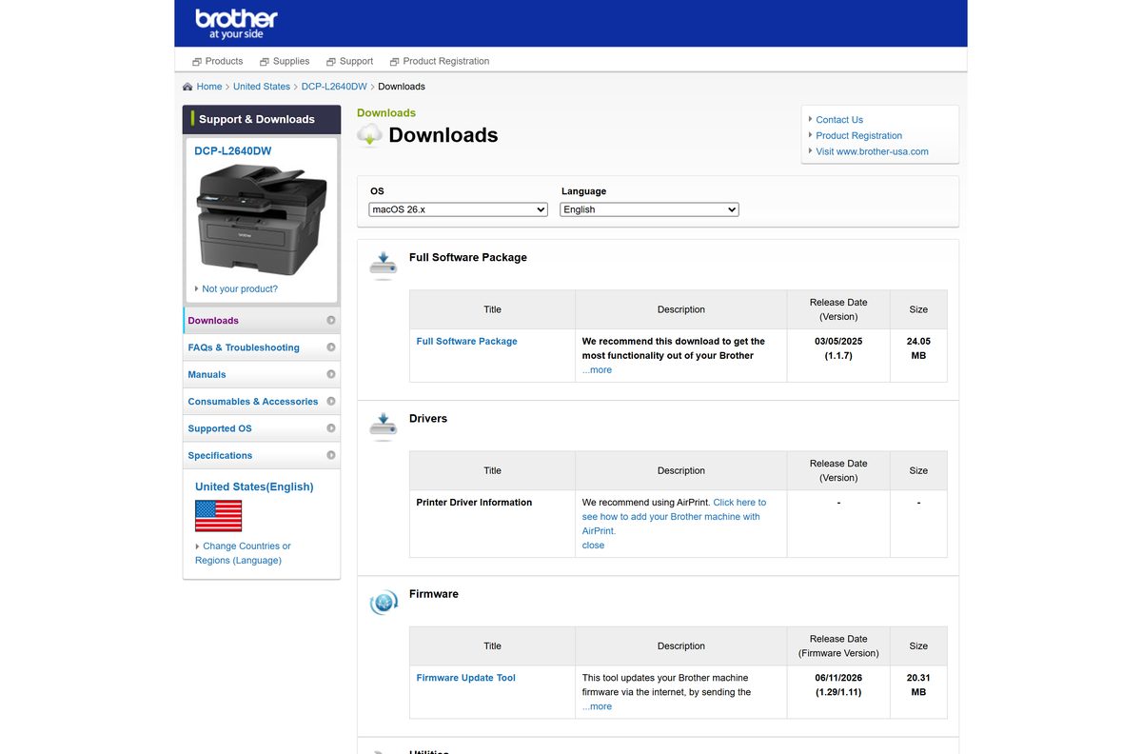Click the Downloads cloud icon beside the heading
This screenshot has width=1142, height=754.
[369, 135]
